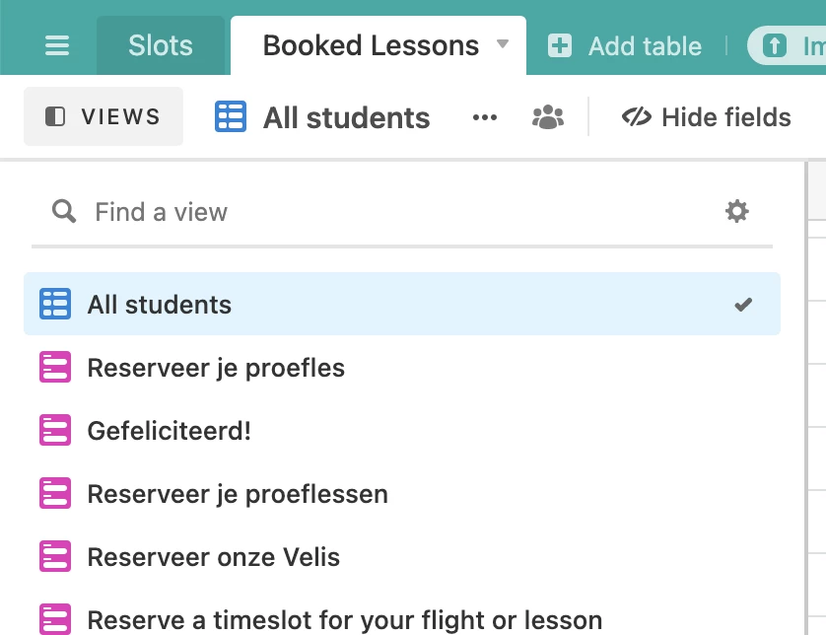Click the Hide fields button

(x=706, y=117)
